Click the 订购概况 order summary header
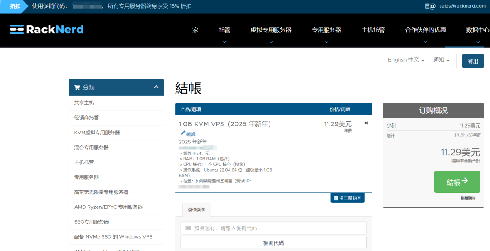 point(433,111)
